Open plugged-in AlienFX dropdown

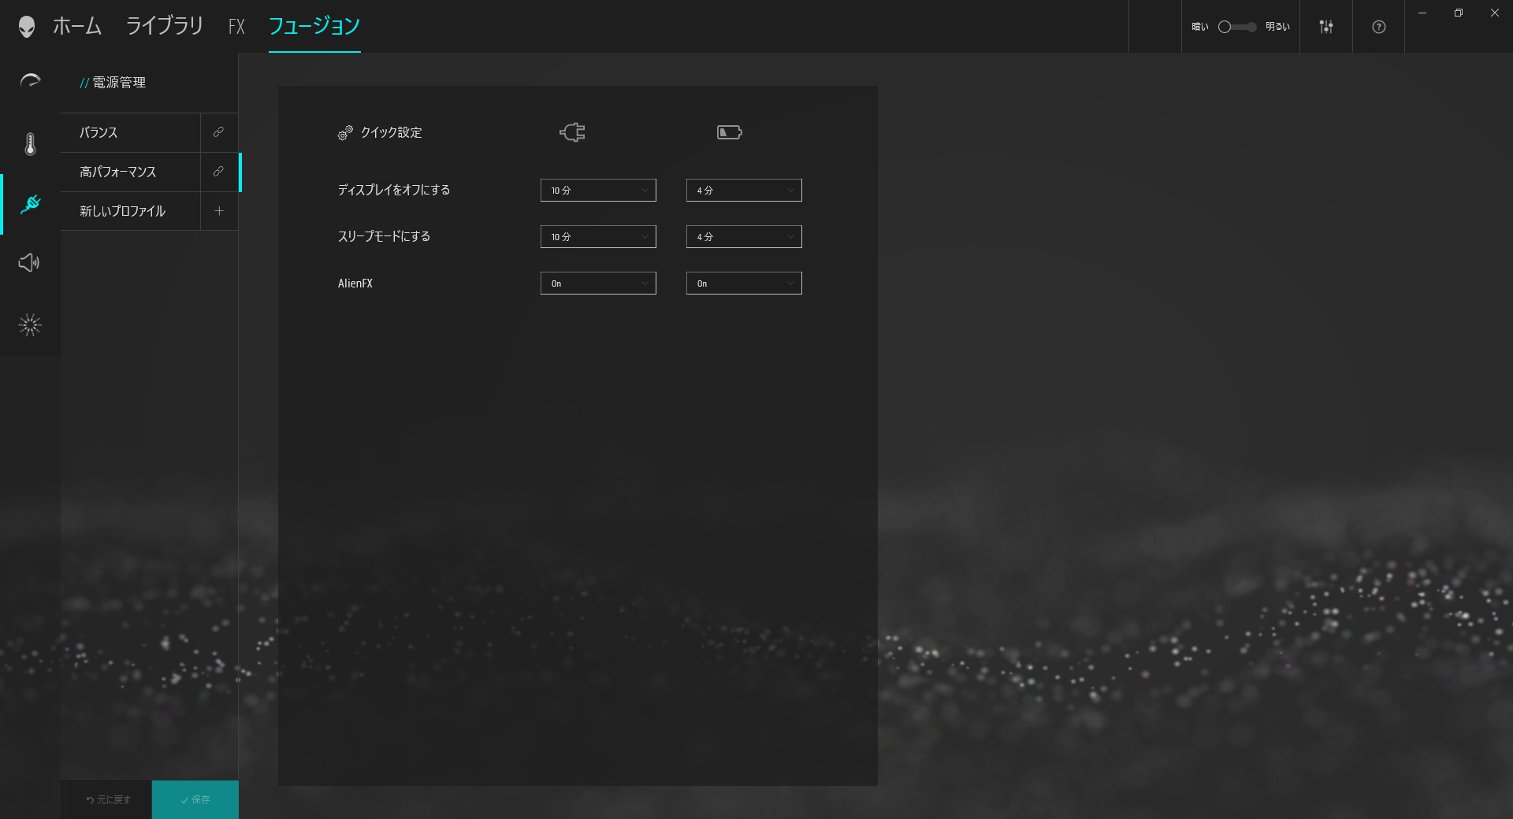(598, 283)
